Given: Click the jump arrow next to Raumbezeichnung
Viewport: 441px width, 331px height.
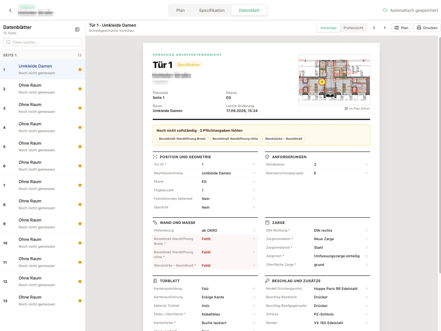Looking at the screenshot, I should coord(254,173).
